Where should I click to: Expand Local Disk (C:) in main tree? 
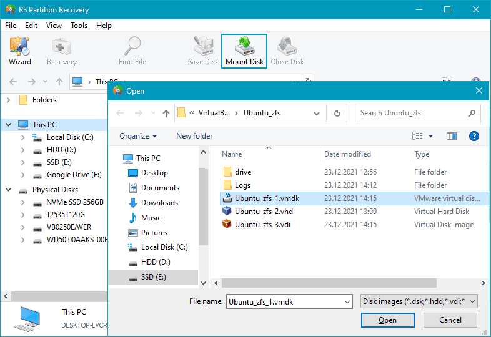(23, 137)
